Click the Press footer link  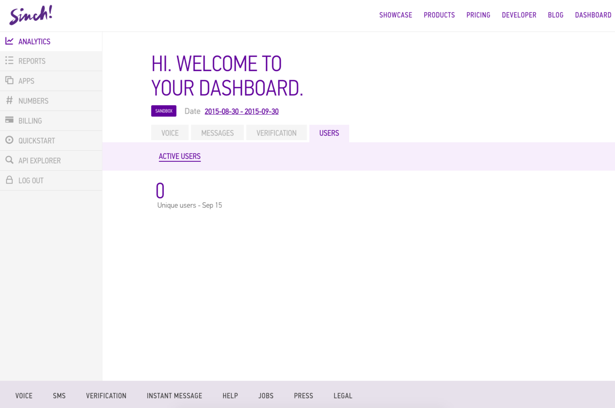[303, 396]
